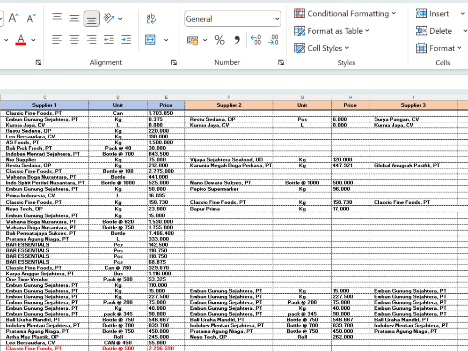
Task: Open the Orientation dropdown arrow
Action: [120, 19]
